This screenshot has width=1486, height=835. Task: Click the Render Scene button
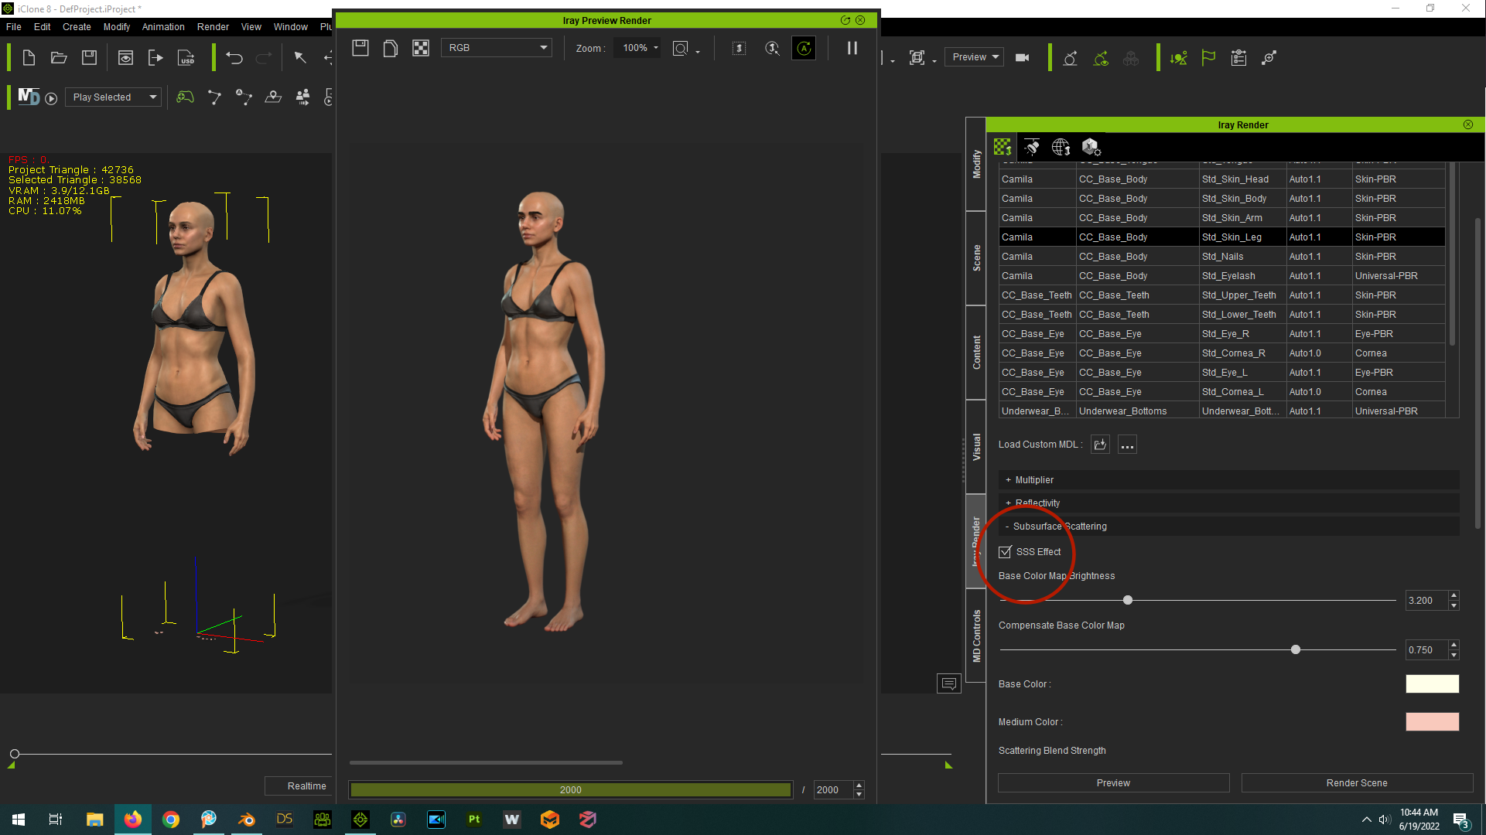(x=1357, y=783)
